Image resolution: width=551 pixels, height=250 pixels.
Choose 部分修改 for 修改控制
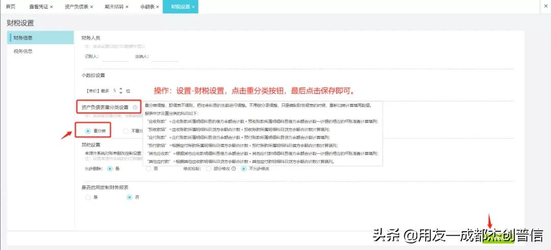point(209,169)
